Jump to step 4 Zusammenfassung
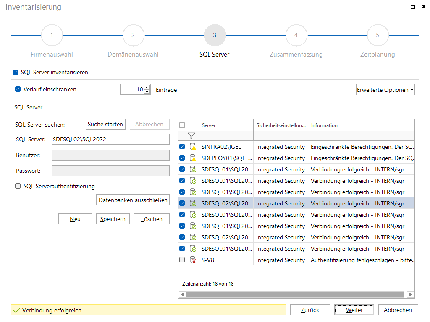 click(x=296, y=35)
